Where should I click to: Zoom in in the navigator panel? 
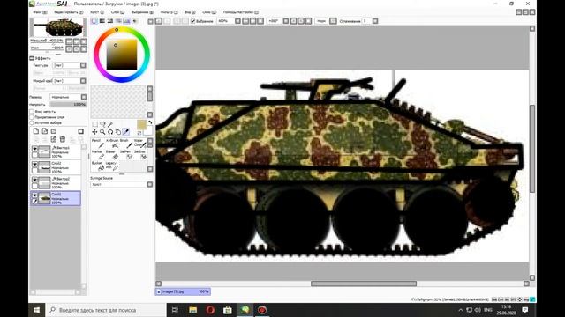pyautogui.click(x=77, y=41)
